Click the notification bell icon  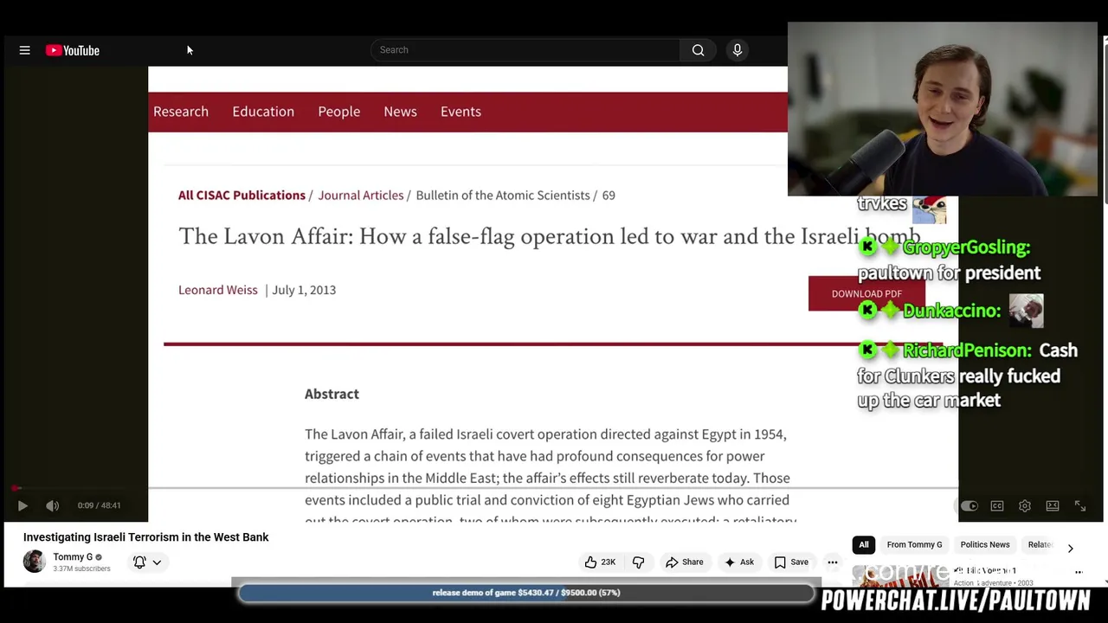(139, 562)
